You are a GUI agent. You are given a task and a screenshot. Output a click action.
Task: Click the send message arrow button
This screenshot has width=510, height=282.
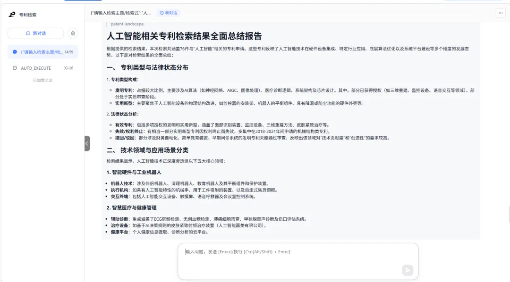408,270
